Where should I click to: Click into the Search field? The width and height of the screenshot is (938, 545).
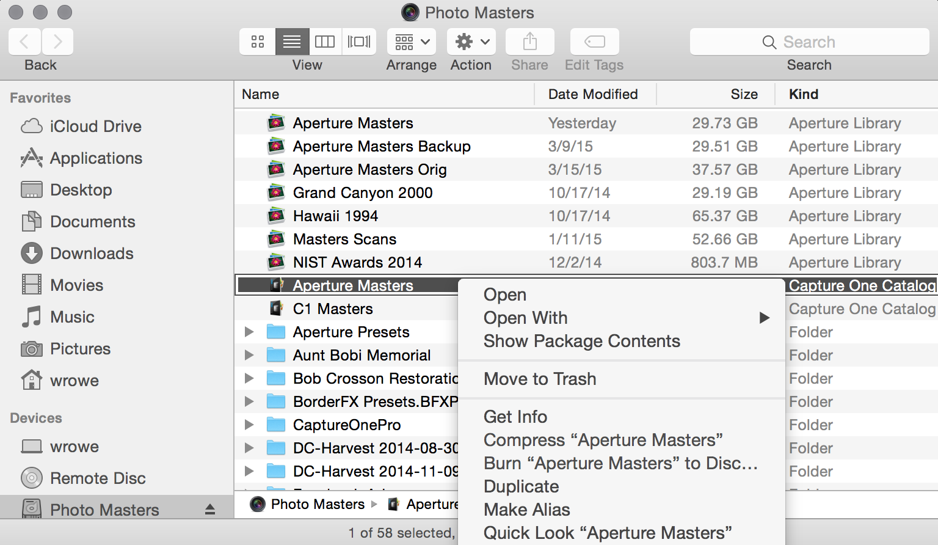[x=809, y=42]
